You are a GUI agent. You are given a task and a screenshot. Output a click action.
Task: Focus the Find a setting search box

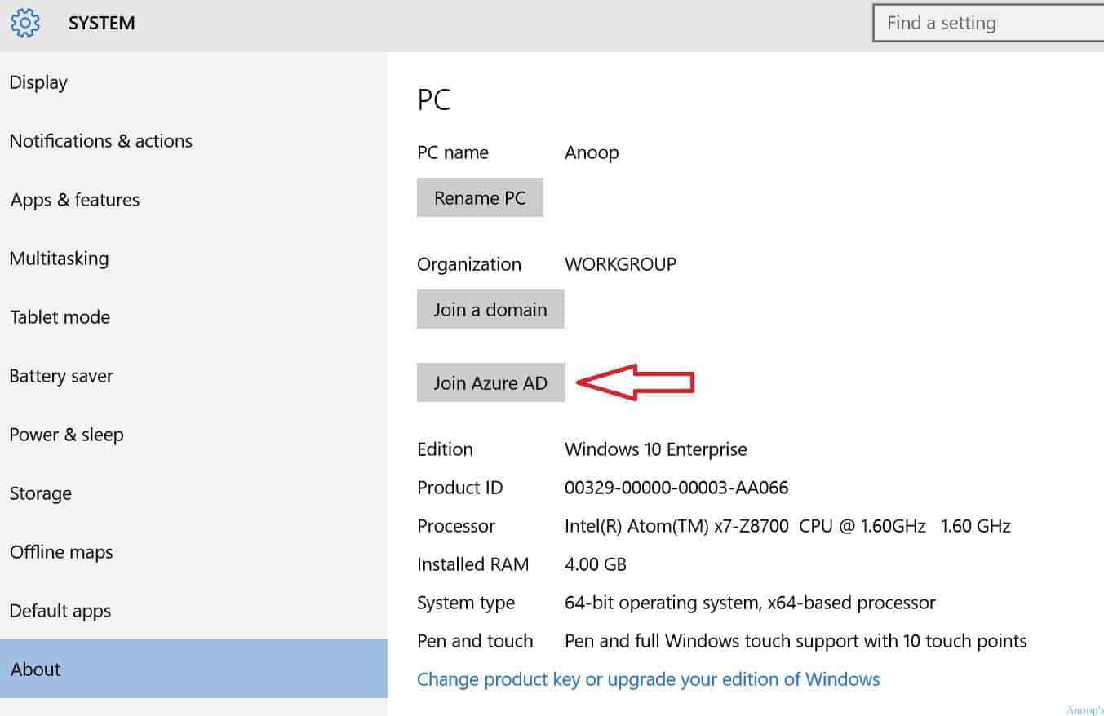point(989,23)
